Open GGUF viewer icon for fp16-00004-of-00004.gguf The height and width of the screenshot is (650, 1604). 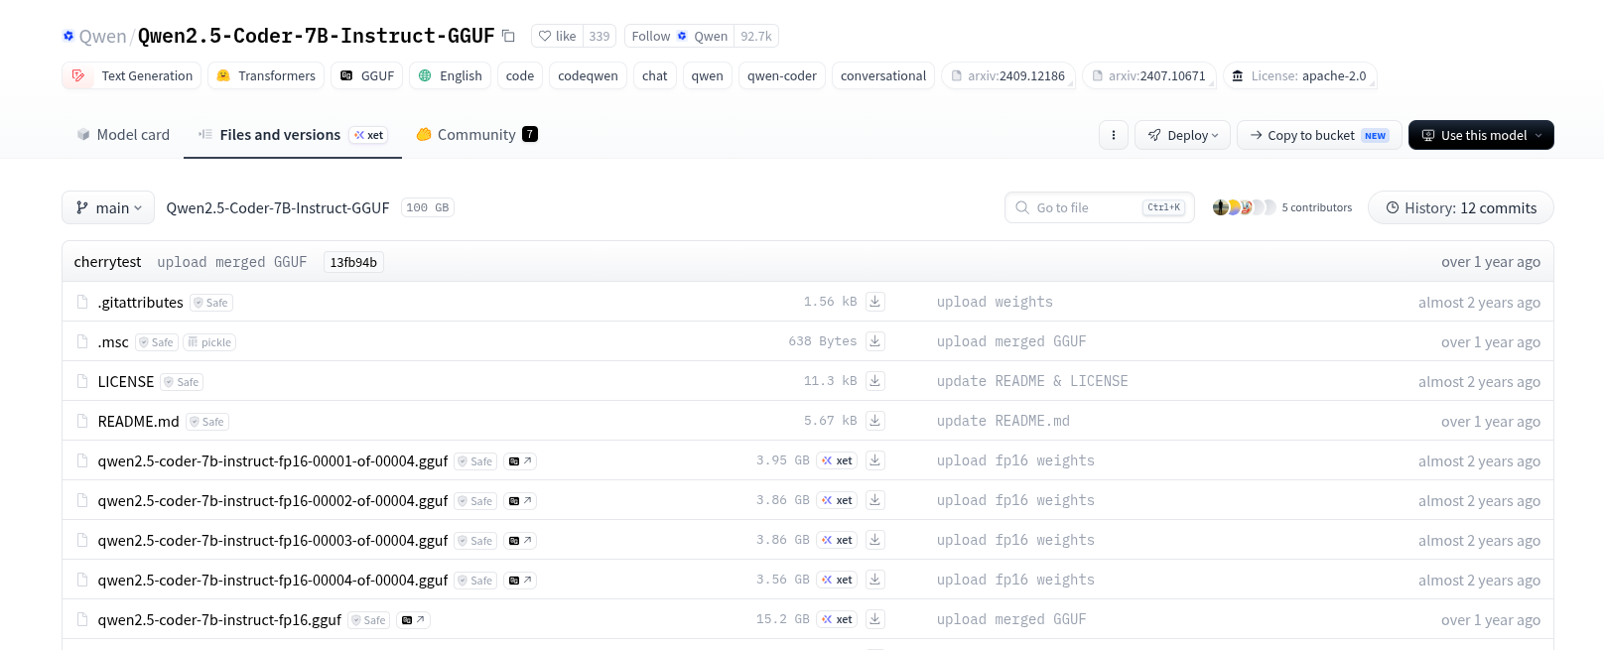[520, 581]
